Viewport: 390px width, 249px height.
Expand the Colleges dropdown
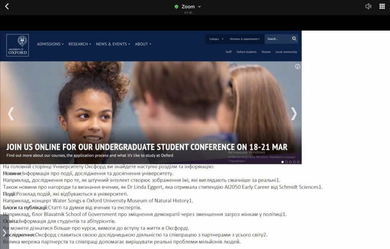click(216, 39)
